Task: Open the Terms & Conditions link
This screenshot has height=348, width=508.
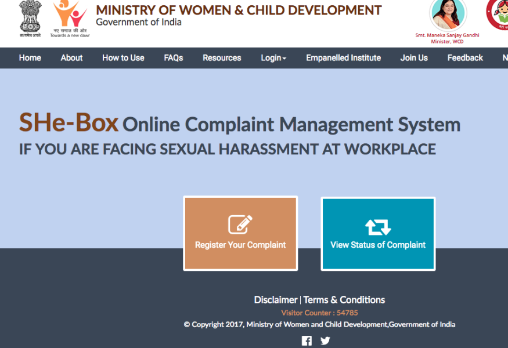Action: click(344, 300)
